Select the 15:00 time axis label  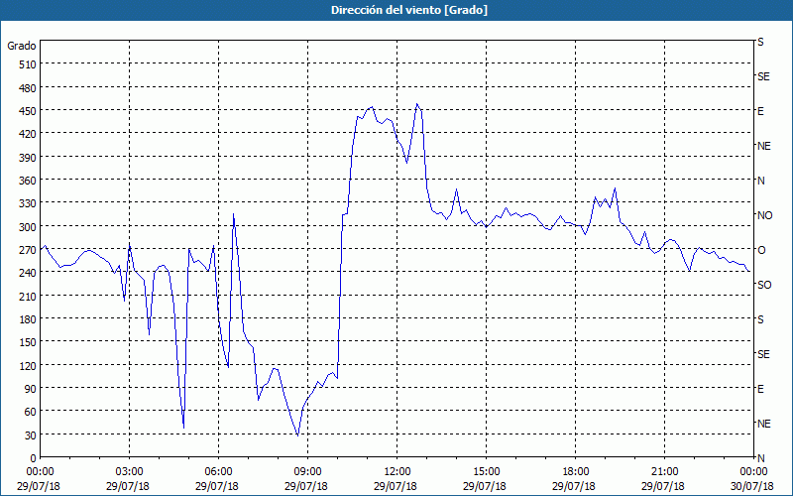tap(487, 472)
